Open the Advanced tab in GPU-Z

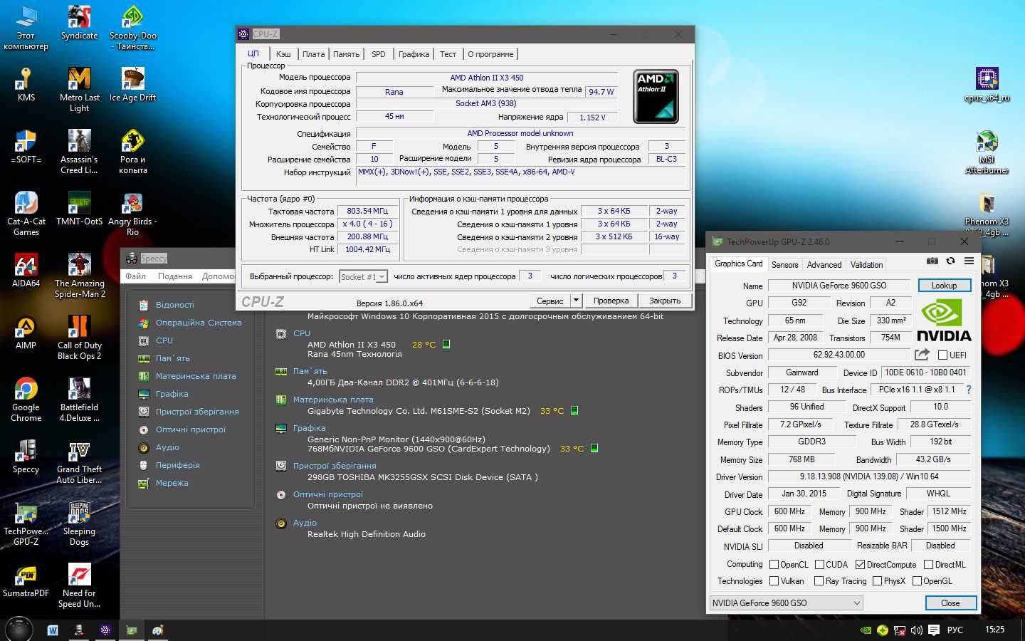(x=824, y=264)
